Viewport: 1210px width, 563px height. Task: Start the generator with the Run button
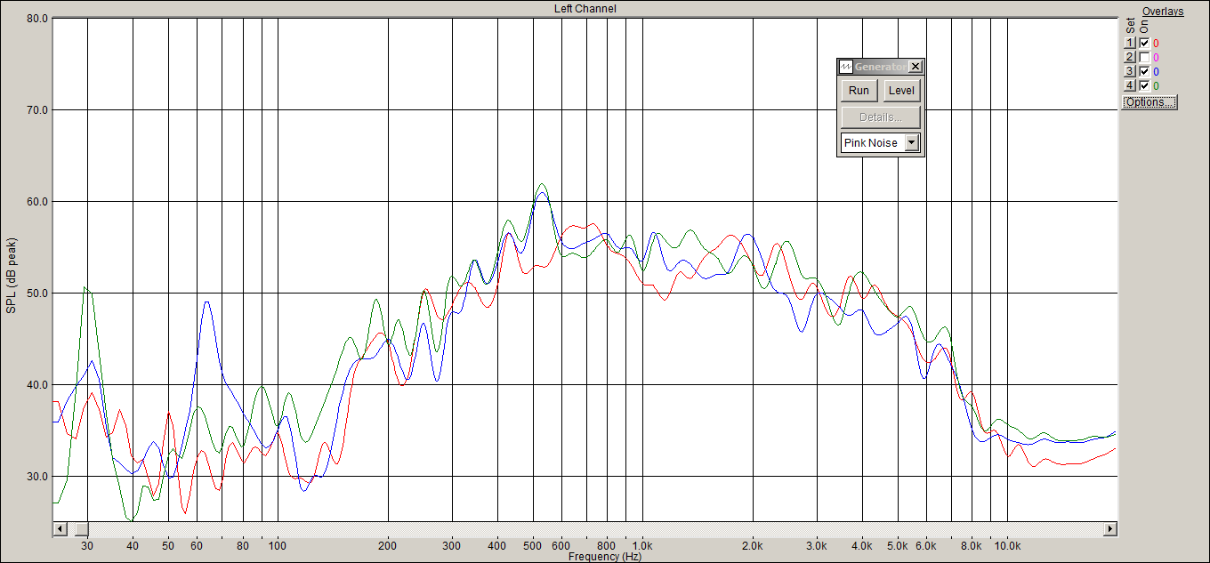859,91
